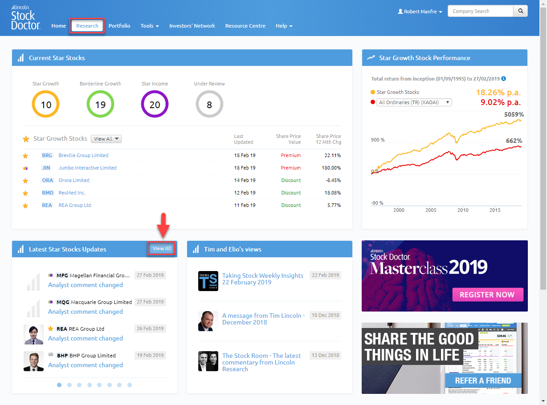Open the Resource Centre menu item
This screenshot has height=405, width=547.
coord(245,26)
